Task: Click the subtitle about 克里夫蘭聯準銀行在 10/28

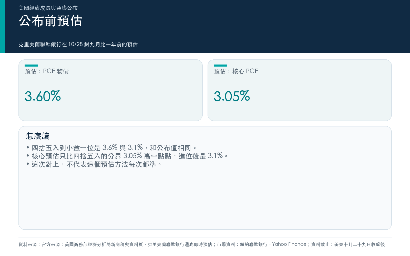Action: 78,44
